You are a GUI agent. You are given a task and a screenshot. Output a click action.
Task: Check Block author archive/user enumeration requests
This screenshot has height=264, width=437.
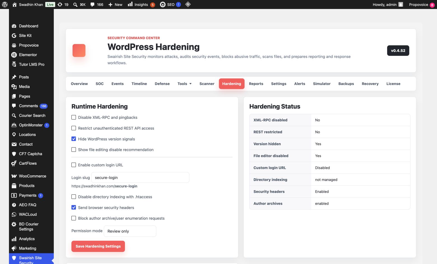pyautogui.click(x=74, y=218)
